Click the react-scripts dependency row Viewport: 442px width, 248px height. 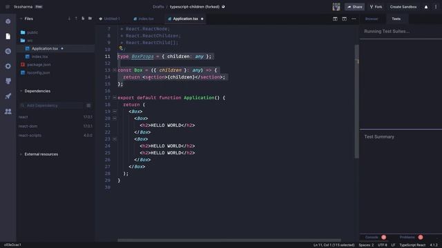pyautogui.click(x=55, y=135)
